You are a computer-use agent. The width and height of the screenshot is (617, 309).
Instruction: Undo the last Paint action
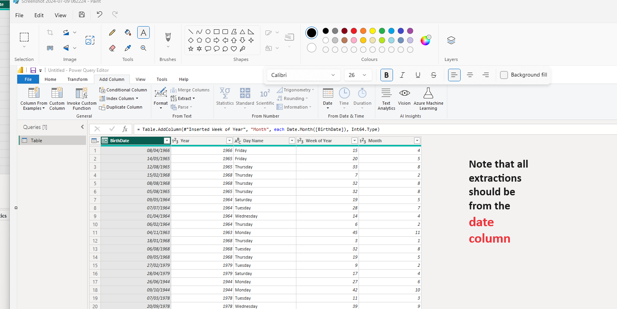(99, 14)
